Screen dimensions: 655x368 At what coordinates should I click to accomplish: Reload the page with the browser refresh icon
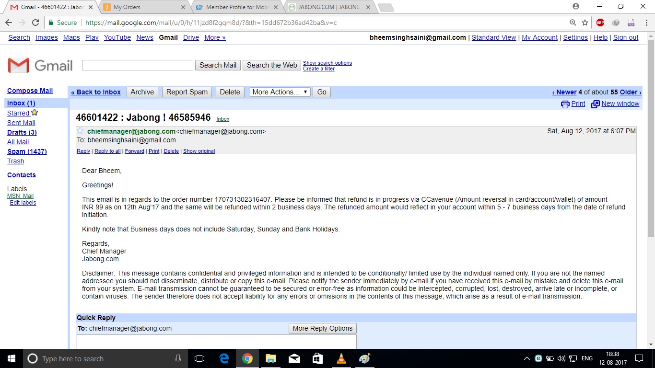[x=35, y=23]
